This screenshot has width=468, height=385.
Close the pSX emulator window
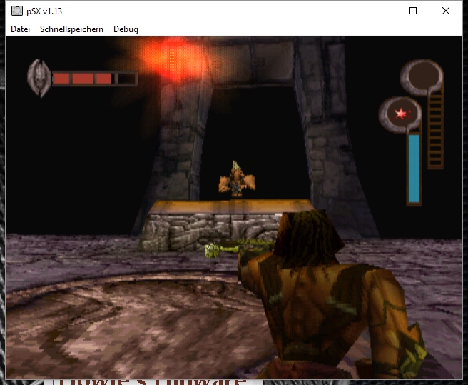[x=446, y=11]
